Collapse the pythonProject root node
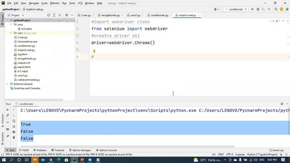 tap(7, 20)
